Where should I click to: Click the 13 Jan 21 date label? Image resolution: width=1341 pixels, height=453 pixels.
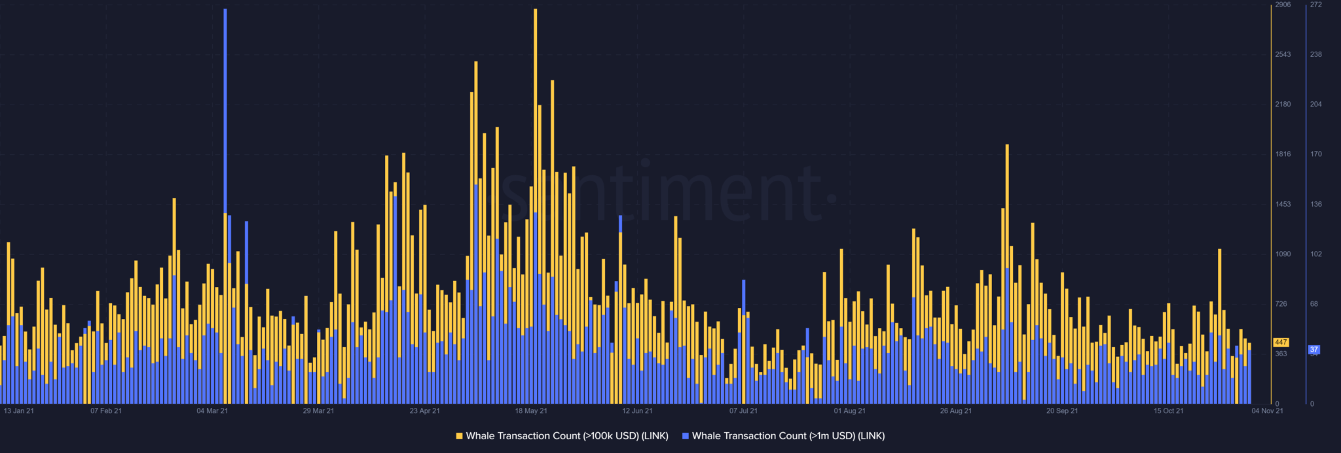pyautogui.click(x=19, y=411)
